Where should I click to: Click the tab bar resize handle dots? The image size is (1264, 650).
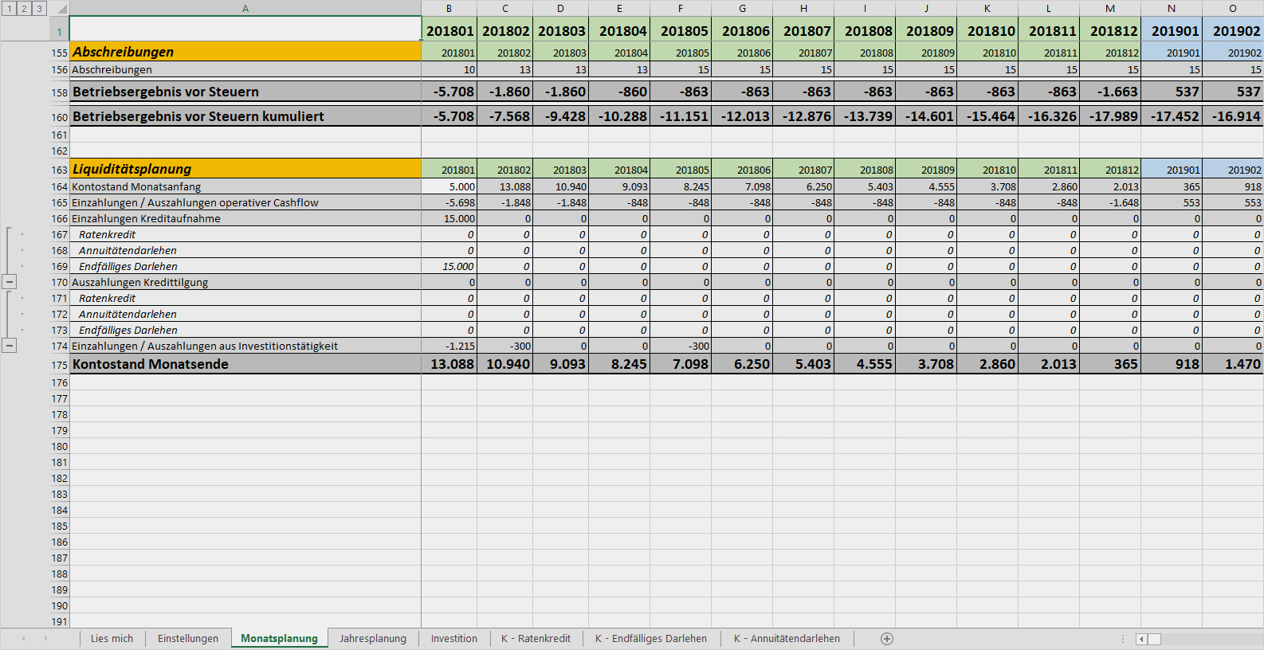1123,639
